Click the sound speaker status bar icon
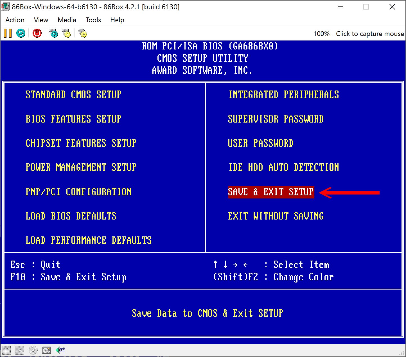The width and height of the screenshot is (406, 357). 60,350
